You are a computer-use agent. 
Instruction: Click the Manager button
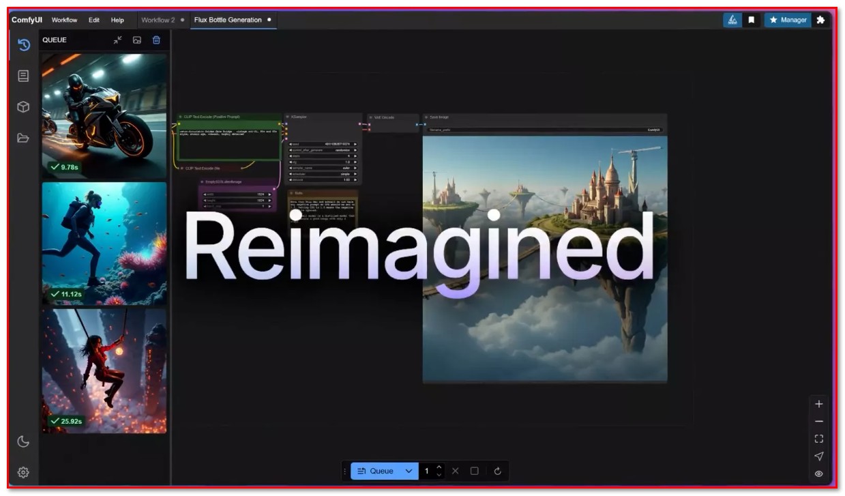[x=788, y=20]
